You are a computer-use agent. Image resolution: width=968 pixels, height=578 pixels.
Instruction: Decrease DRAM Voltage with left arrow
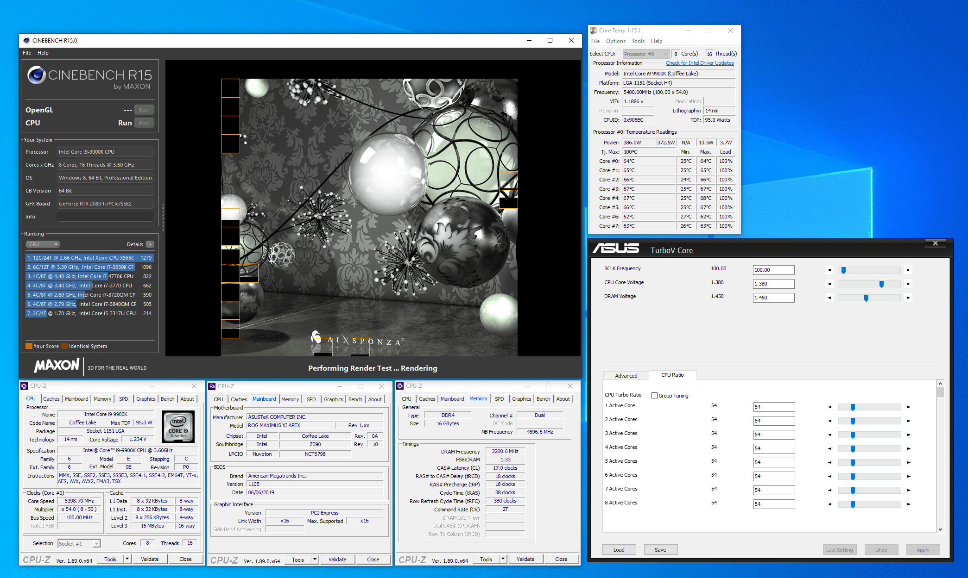point(829,298)
